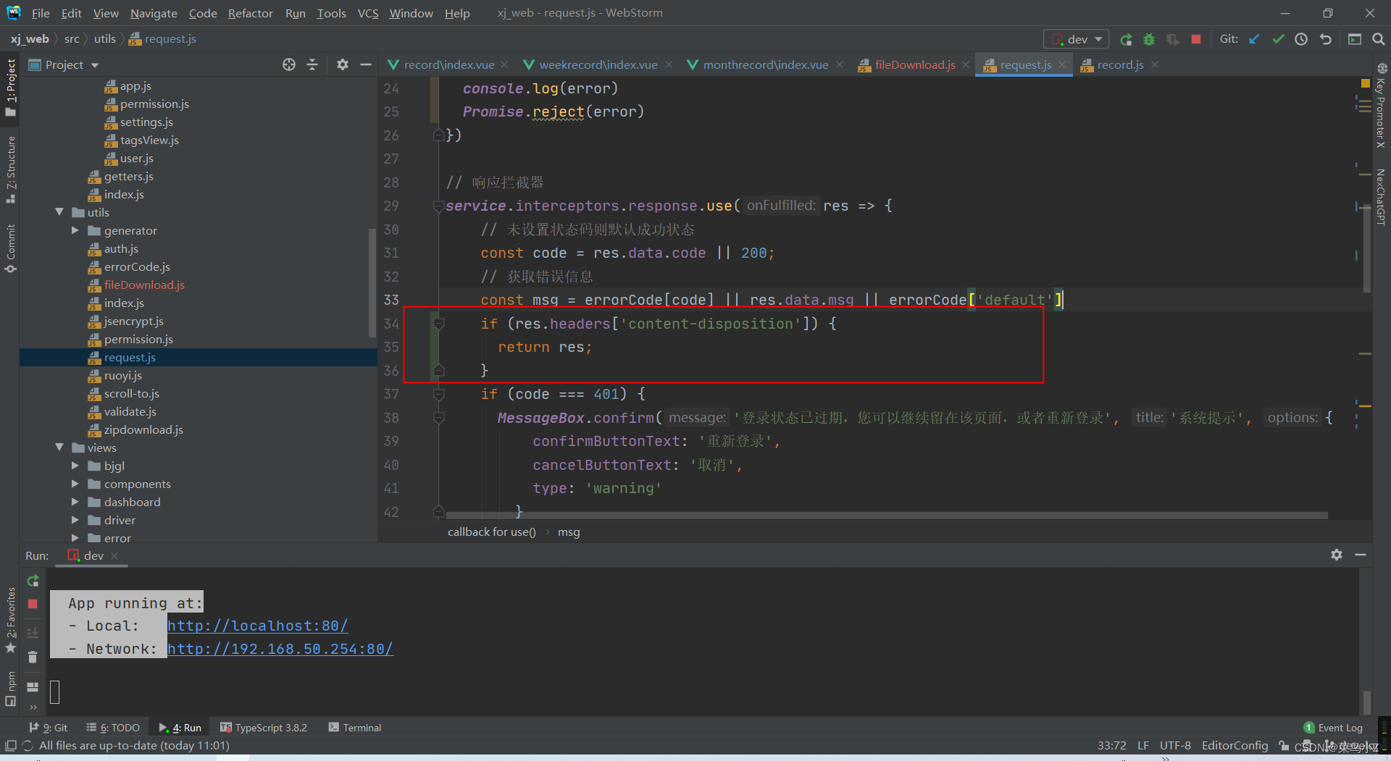Locate current file in Project tree
The width and height of the screenshot is (1391, 761).
click(x=289, y=64)
